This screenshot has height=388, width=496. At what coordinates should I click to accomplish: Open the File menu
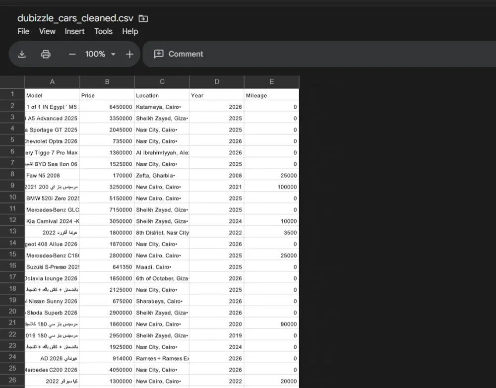(x=23, y=31)
